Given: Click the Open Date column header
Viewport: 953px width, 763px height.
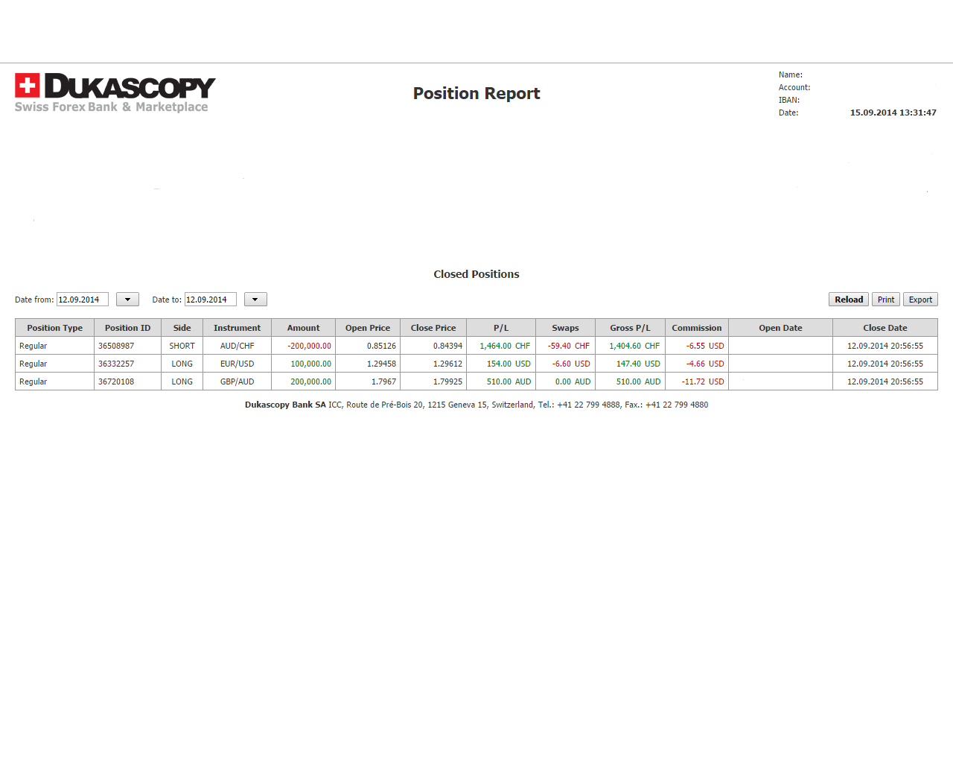Looking at the screenshot, I should pos(780,328).
